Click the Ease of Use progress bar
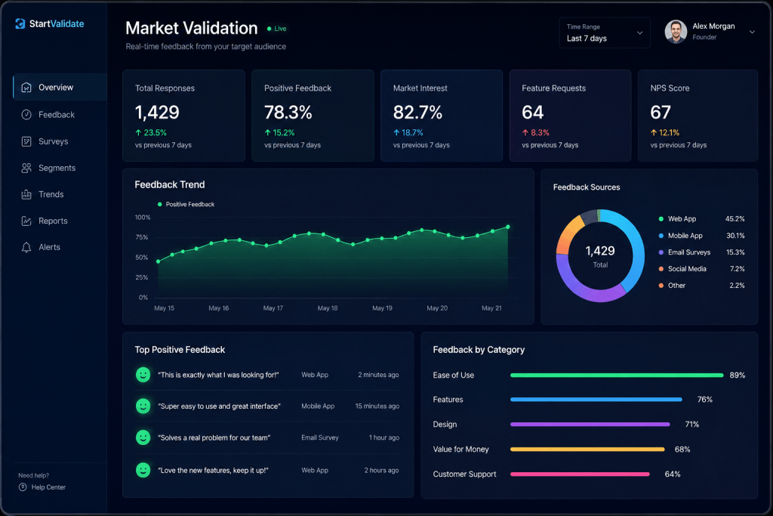The image size is (773, 516). [x=617, y=375]
